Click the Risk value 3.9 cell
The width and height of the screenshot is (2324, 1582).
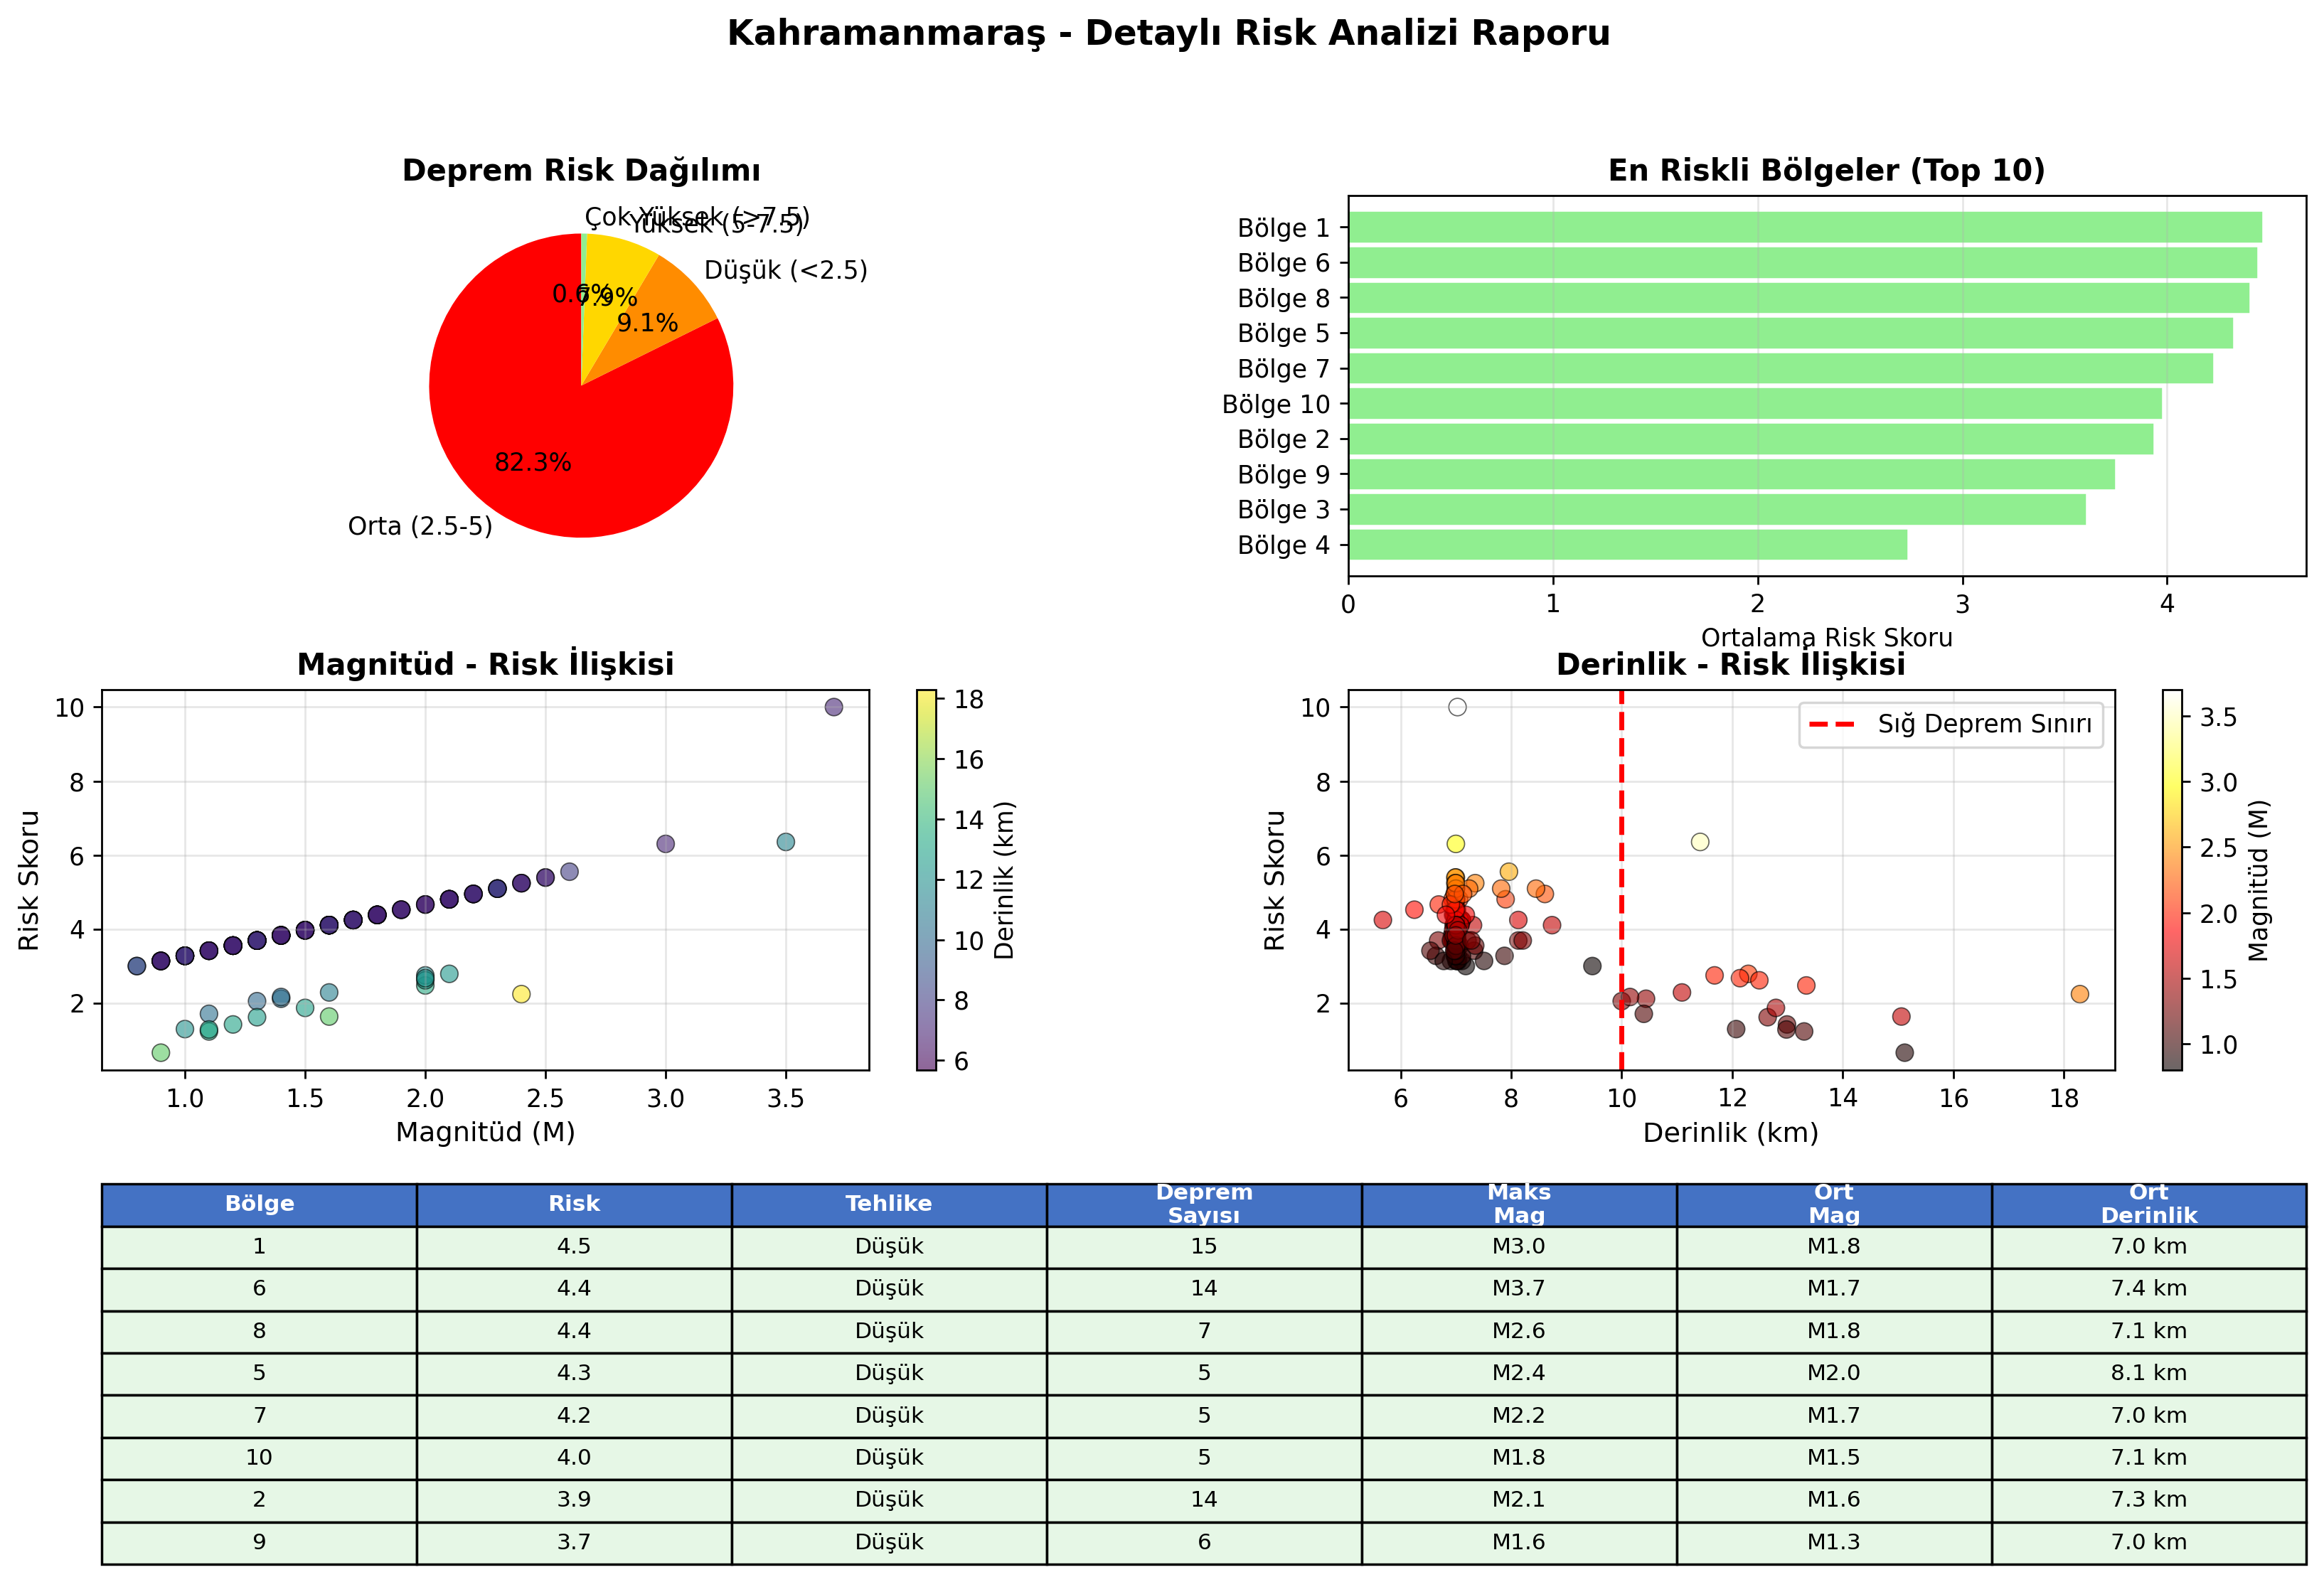click(x=574, y=1500)
